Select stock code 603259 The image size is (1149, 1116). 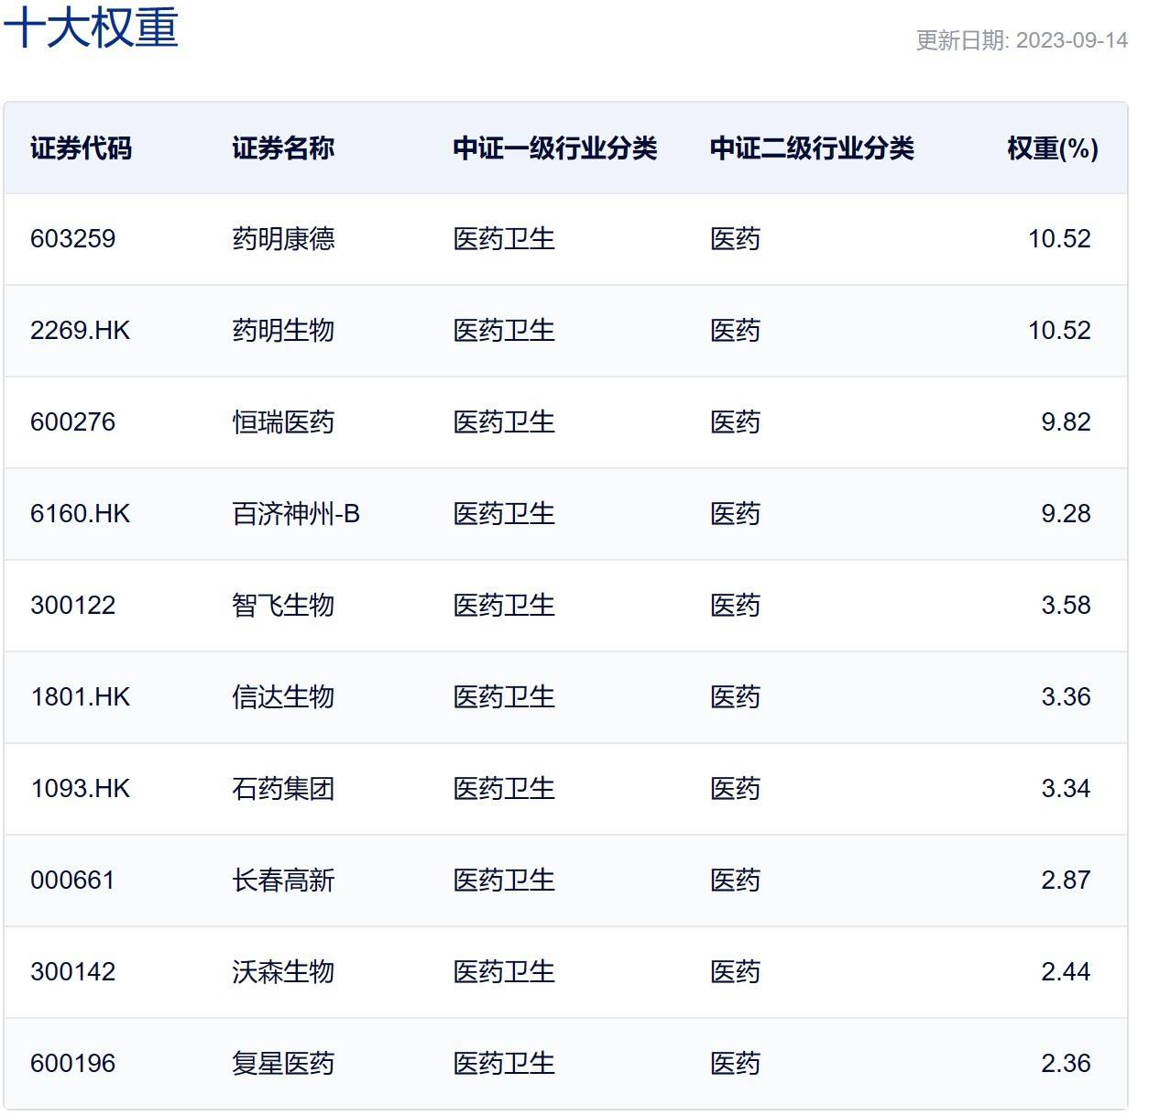tap(73, 239)
